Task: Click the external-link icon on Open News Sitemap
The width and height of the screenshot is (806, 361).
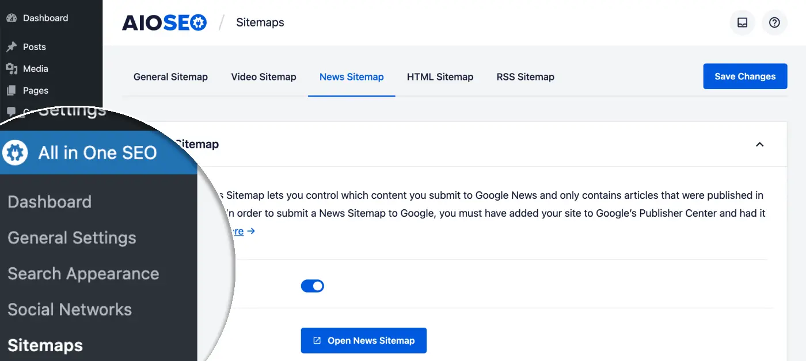Action: pyautogui.click(x=317, y=340)
